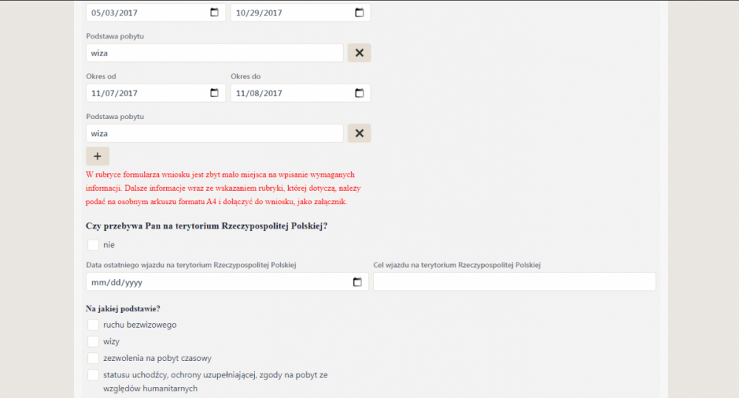Remove wiza entry below the 05/03/2017 period
This screenshot has height=398, width=739.
tap(359, 53)
